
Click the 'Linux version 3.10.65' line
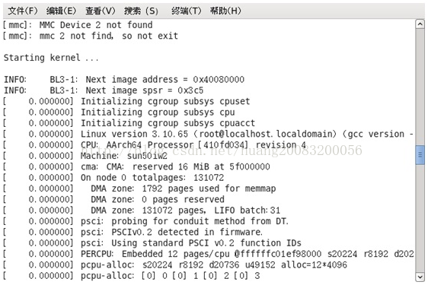coord(208,134)
